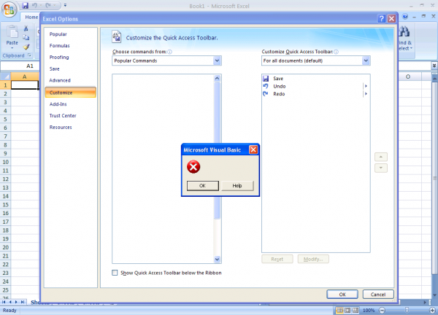Click Zoom Out minus button in status bar

pyautogui.click(x=382, y=310)
